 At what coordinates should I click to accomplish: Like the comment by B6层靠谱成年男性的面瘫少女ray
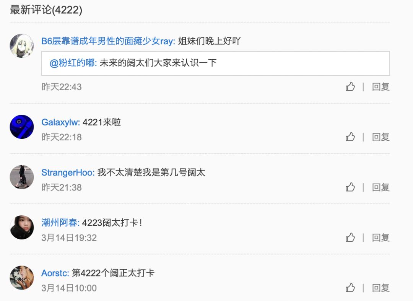pos(350,86)
